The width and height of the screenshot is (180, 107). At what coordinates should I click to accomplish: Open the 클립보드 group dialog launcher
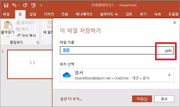click(x=38, y=43)
